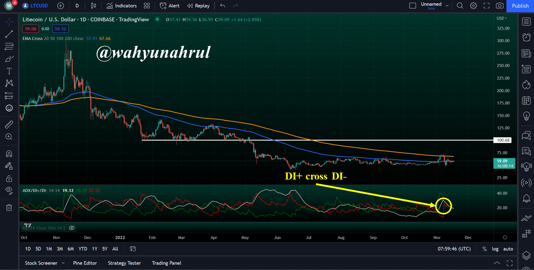Select the ruler measure tool
Viewport: 534px width, 270px height.
[9, 124]
